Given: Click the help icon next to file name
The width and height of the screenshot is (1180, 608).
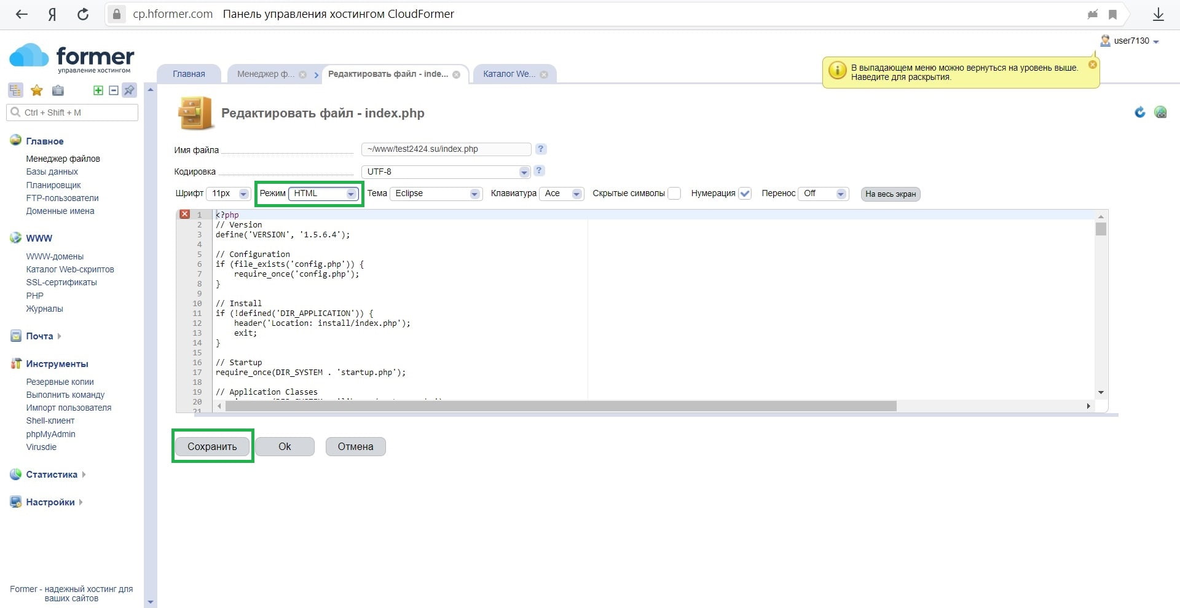Looking at the screenshot, I should coord(540,149).
